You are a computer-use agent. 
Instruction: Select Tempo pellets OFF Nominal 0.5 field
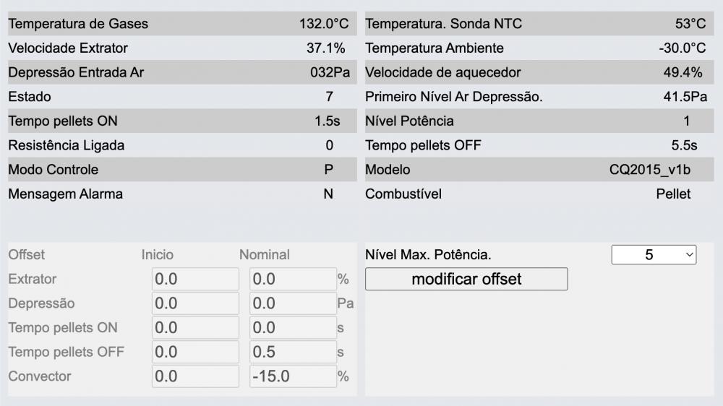pyautogui.click(x=293, y=352)
